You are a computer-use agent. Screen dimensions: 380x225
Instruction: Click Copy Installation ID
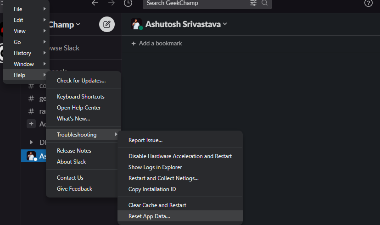tap(152, 189)
